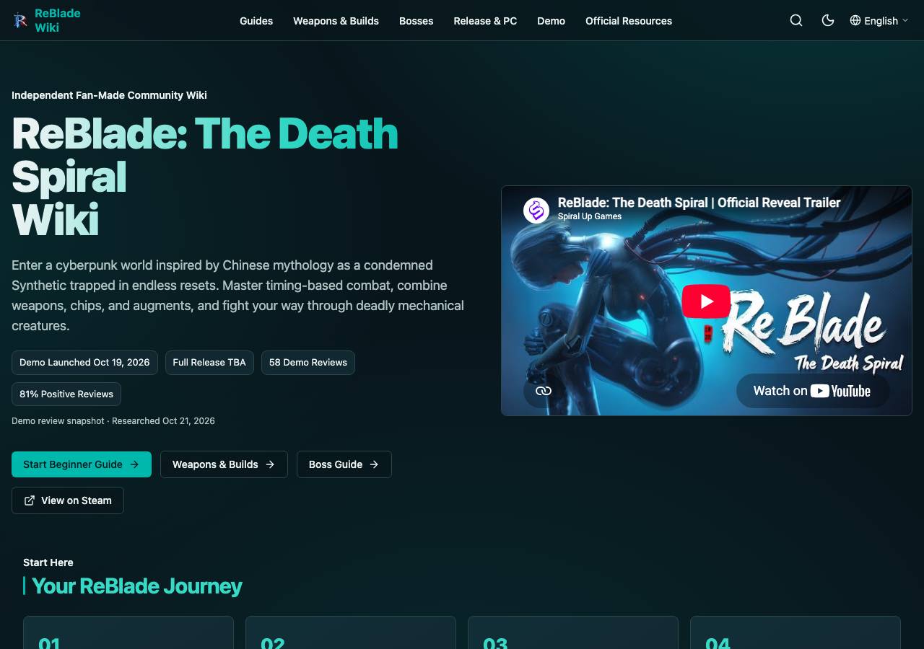The height and width of the screenshot is (649, 924).
Task: Click the 81% Positive Reviews badge
Action: [66, 394]
